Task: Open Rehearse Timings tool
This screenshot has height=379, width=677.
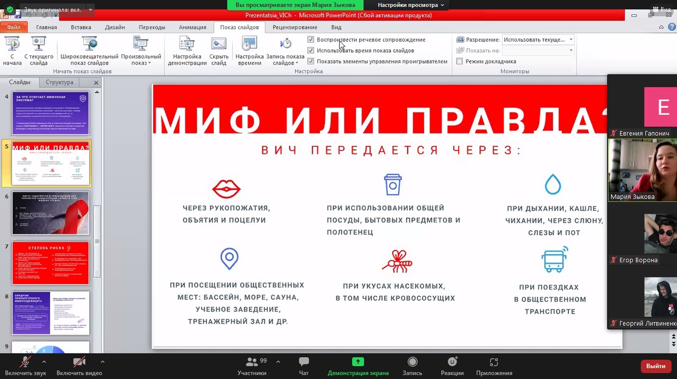Action: [x=250, y=51]
